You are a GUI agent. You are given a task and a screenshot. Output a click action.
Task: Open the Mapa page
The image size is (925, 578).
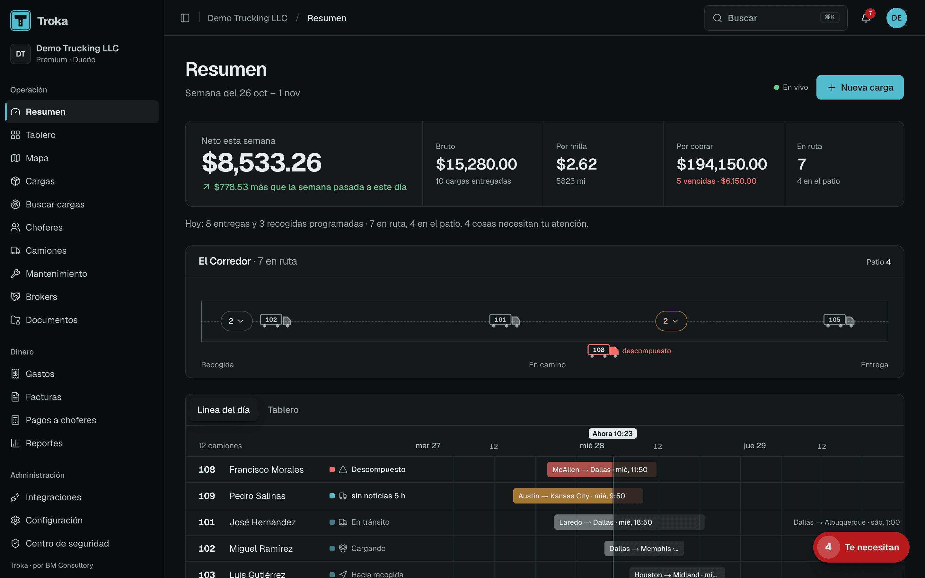point(82,158)
